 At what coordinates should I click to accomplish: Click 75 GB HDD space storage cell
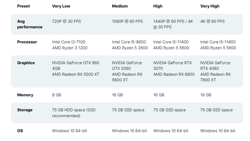[74, 113]
